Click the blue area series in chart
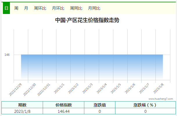Image resolution: width=177 pixels, height=116 pixels. pyautogui.click(x=92, y=67)
